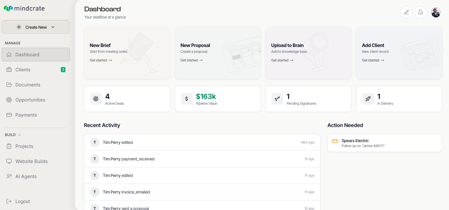Click the AI Agents icon

(9, 176)
